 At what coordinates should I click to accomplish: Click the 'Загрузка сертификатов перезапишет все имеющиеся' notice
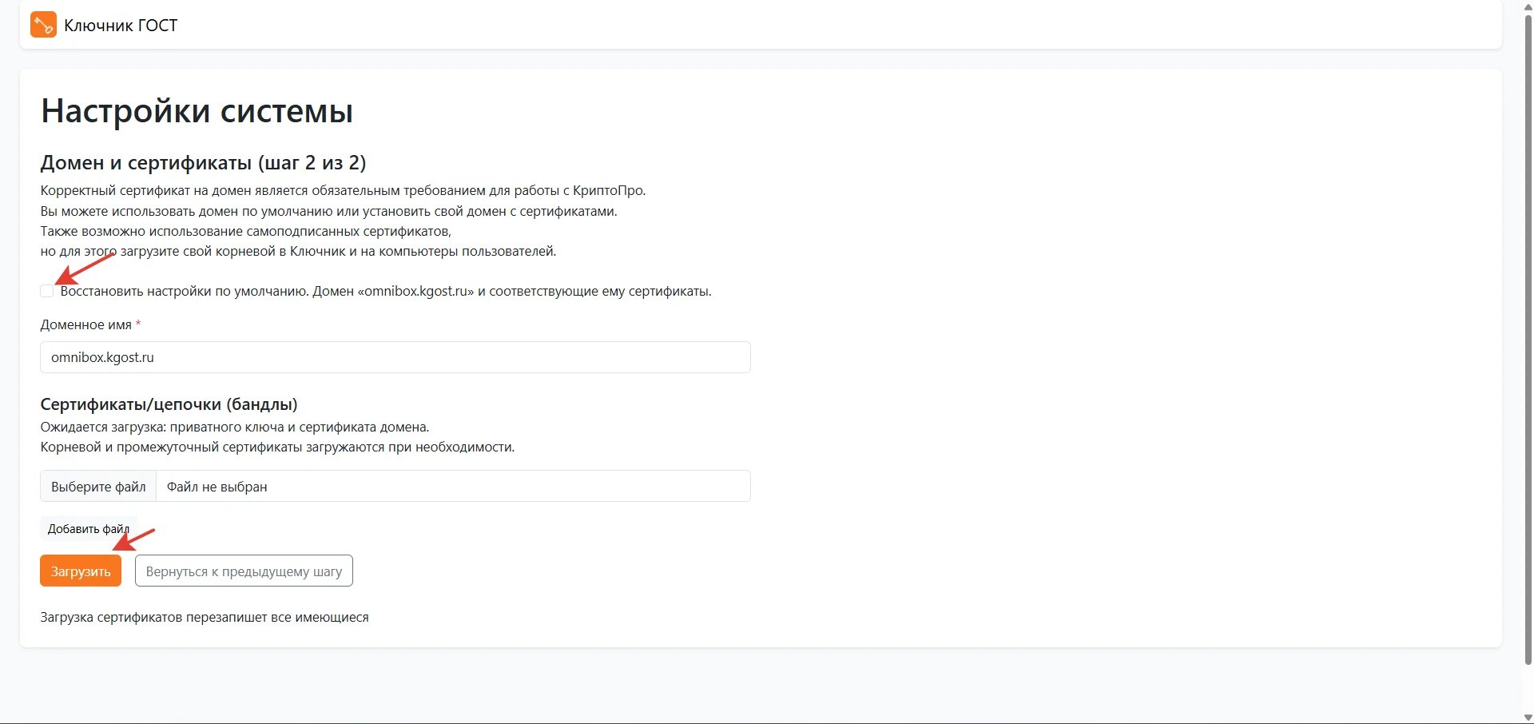(205, 618)
